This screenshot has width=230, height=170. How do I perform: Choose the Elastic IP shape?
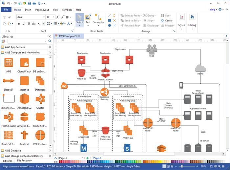9,81
